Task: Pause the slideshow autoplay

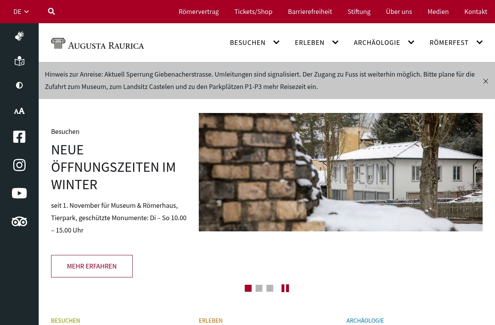Action: click(285, 288)
